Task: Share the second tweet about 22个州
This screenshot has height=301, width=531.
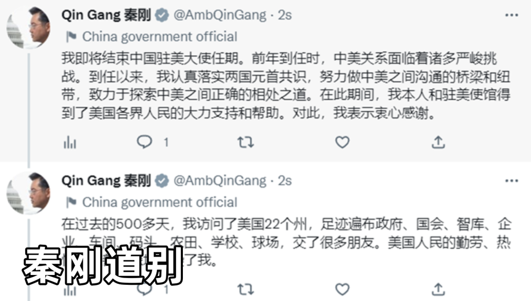Action: (x=438, y=290)
